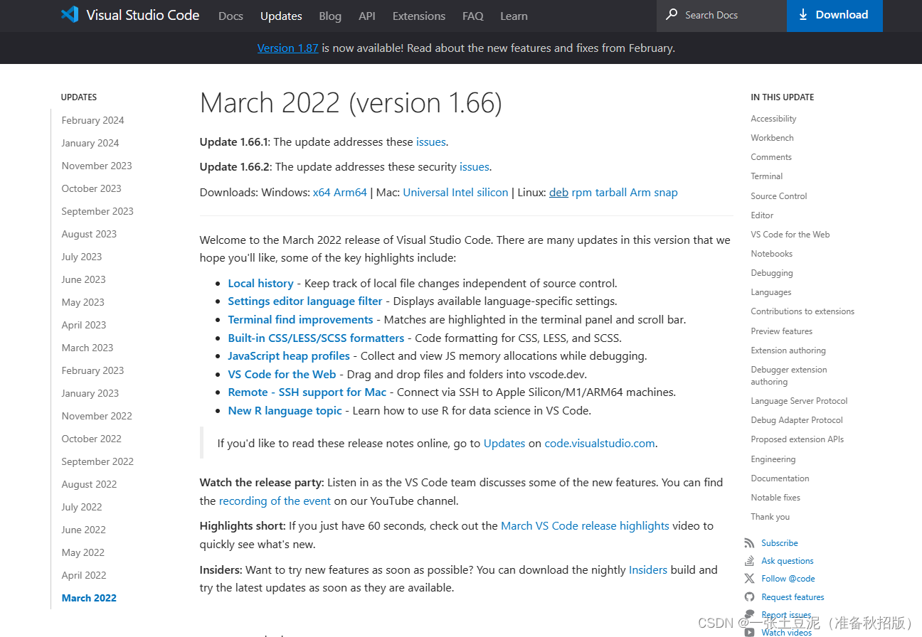Open the Terminal find improvements link

[300, 320]
